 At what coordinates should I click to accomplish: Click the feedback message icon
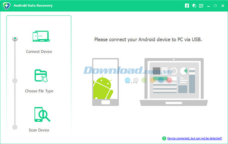point(201,6)
